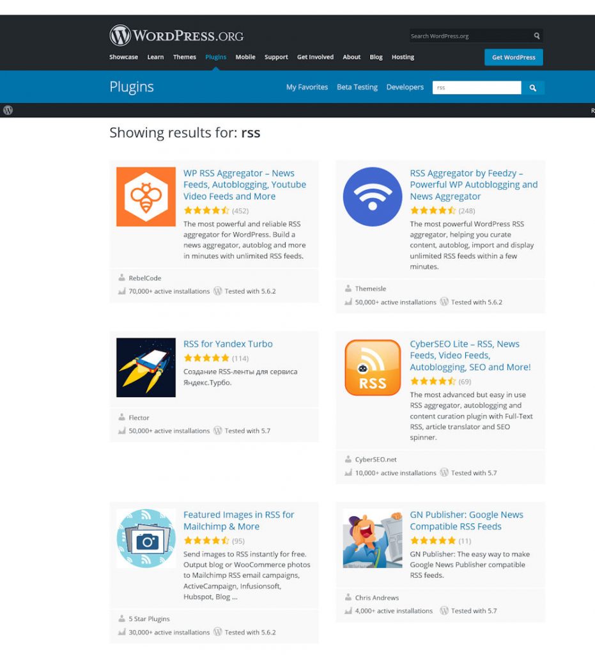Open the Learn menu item
The height and width of the screenshot is (655, 595).
(x=155, y=57)
